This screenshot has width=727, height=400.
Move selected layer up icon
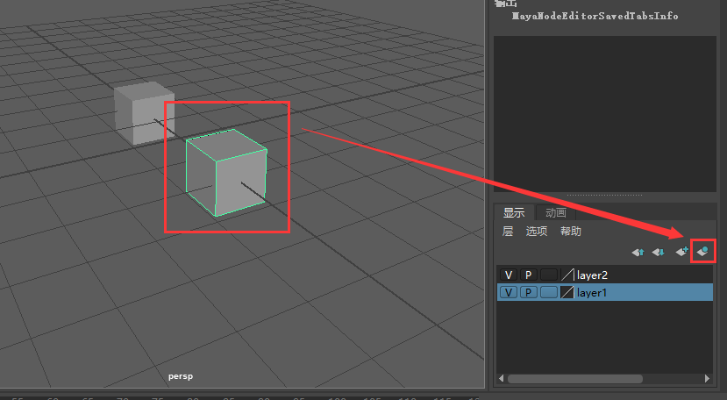(638, 252)
